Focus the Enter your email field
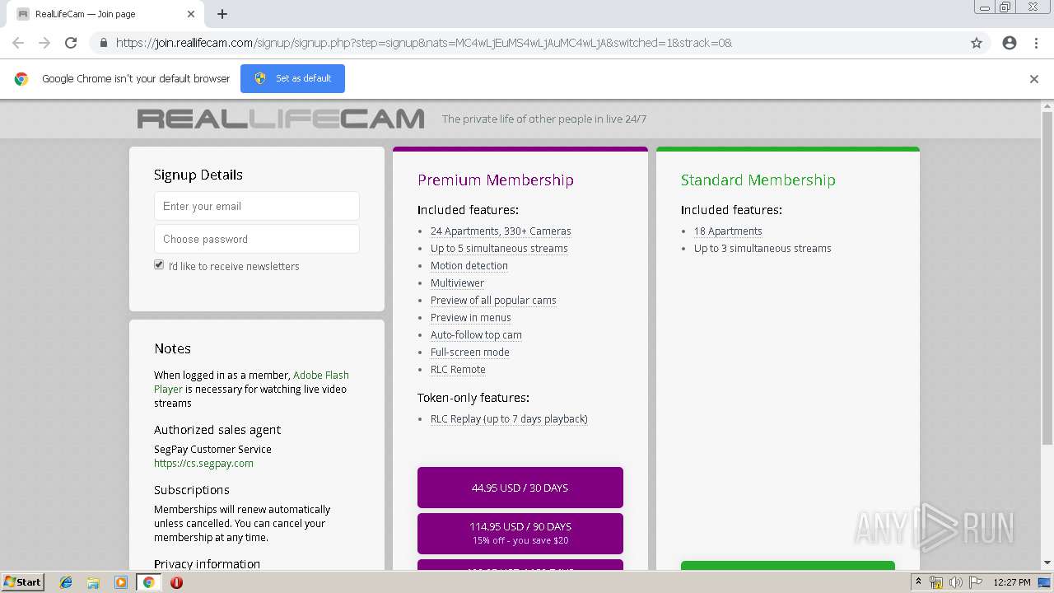Screen dimensions: 1054x593 pyautogui.click(x=257, y=206)
